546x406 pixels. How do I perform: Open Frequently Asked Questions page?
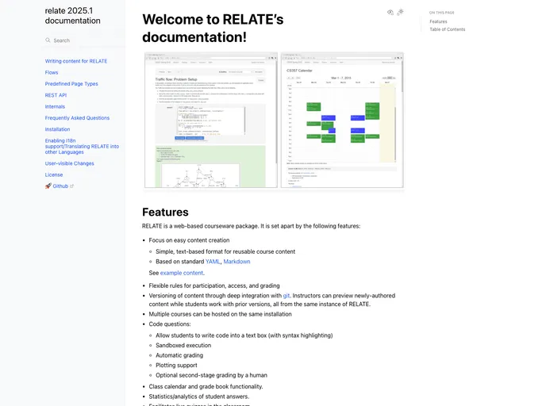coord(77,118)
